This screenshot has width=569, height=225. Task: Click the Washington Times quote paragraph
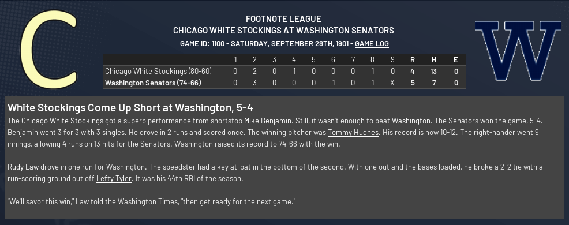[152, 201]
